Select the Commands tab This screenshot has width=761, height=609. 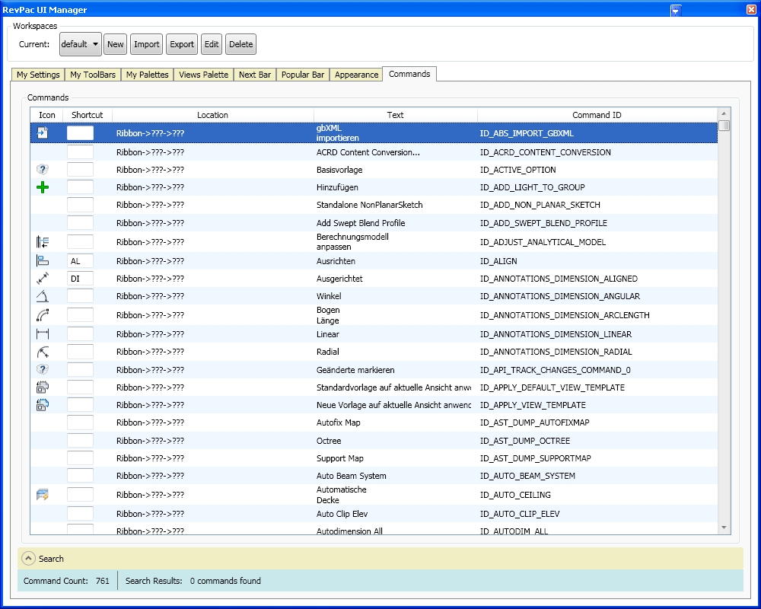tap(409, 74)
